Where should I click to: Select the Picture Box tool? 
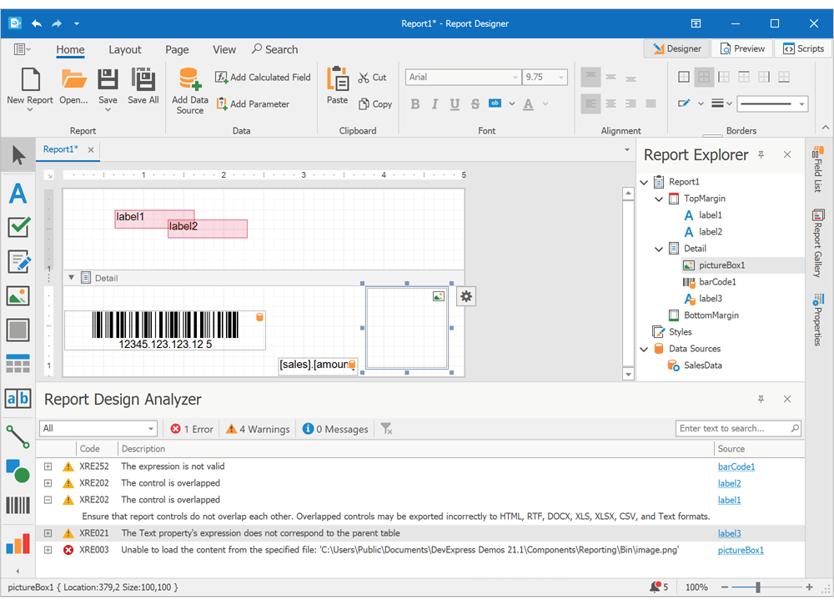pyautogui.click(x=18, y=295)
